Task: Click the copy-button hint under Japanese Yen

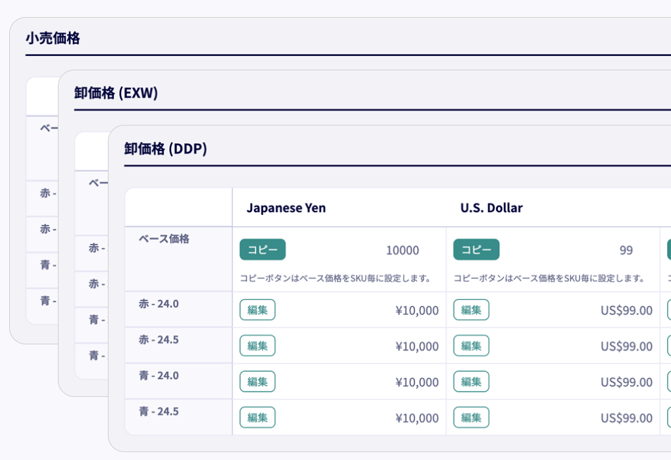Action: [x=335, y=279]
